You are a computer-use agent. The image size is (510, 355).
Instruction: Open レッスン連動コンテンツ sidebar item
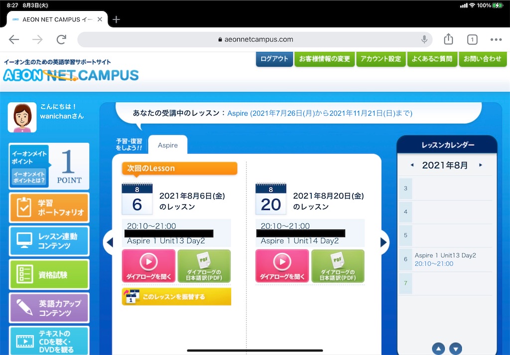pos(49,241)
